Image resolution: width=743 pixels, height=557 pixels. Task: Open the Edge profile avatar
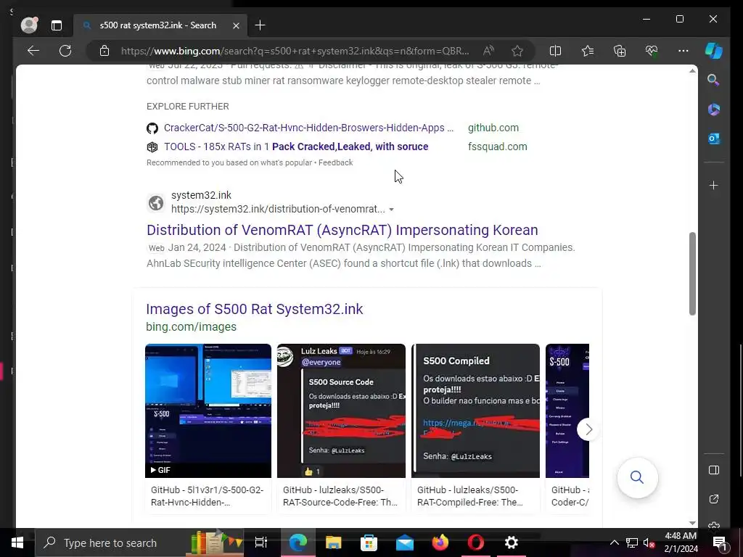tap(29, 25)
